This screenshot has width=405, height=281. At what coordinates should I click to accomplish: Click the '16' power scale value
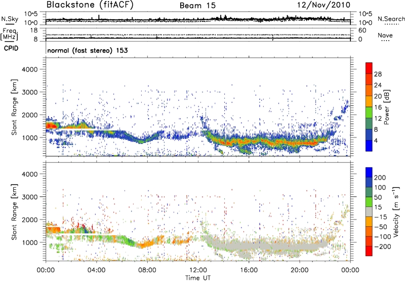click(x=378, y=108)
